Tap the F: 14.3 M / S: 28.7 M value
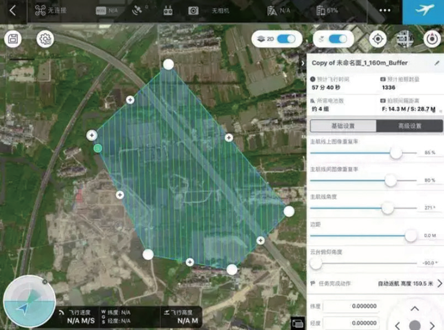444x330 pixels. [409, 109]
